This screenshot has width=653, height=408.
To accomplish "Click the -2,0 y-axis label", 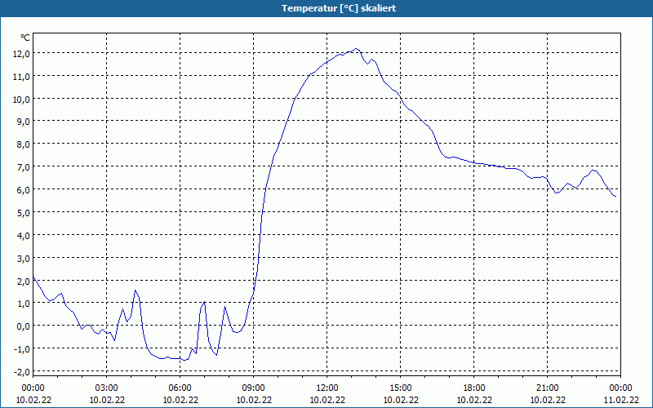I will pos(22,371).
